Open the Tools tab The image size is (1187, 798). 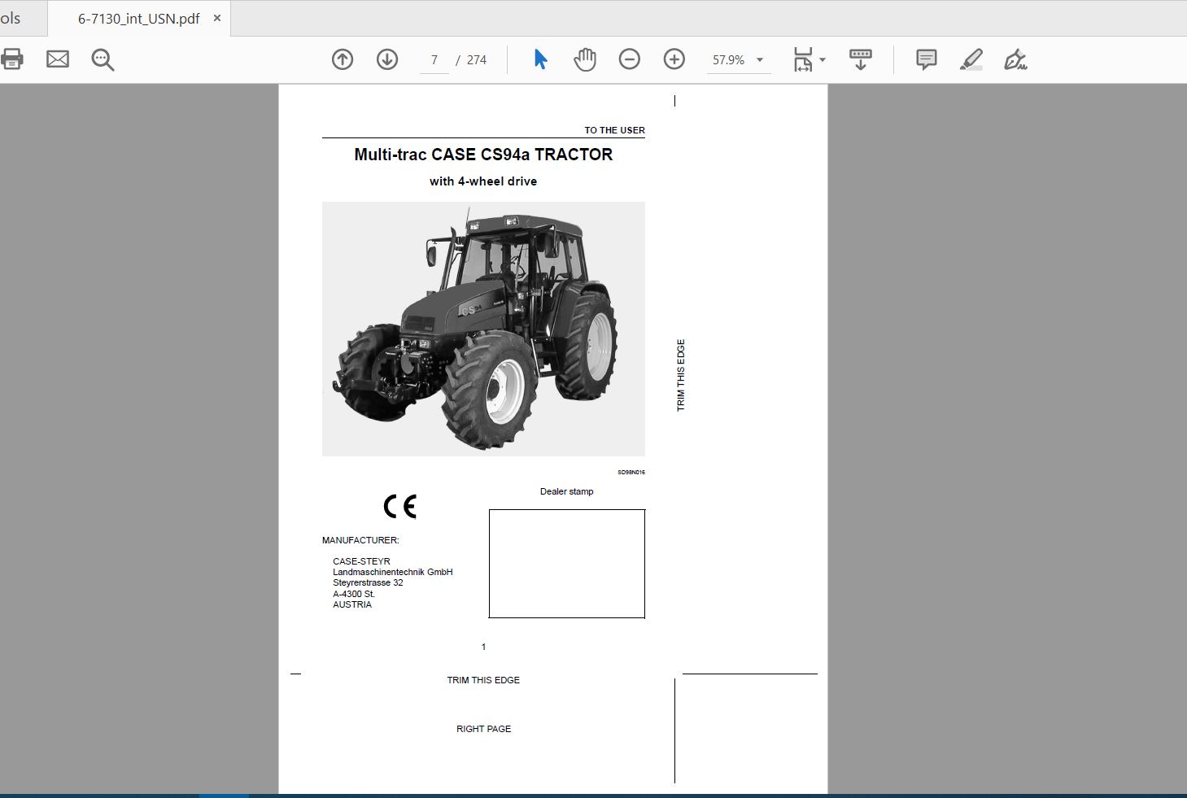point(11,18)
